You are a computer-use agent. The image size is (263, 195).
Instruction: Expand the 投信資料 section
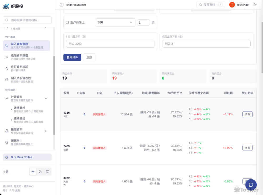coord(46,131)
